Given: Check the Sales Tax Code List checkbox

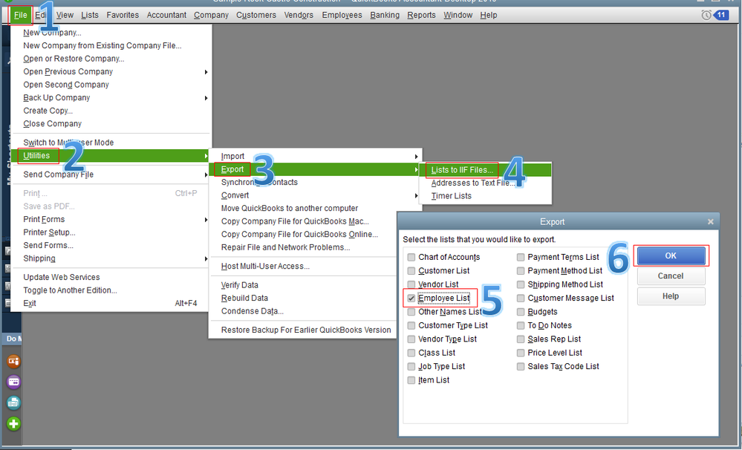Looking at the screenshot, I should pyautogui.click(x=521, y=367).
